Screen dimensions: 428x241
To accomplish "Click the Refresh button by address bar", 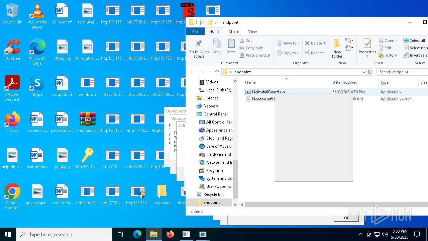I will (370, 72).
